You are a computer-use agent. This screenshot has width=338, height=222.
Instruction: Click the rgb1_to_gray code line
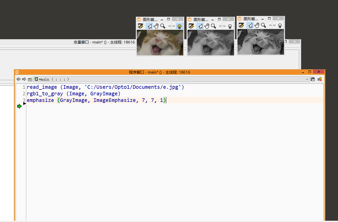point(73,94)
